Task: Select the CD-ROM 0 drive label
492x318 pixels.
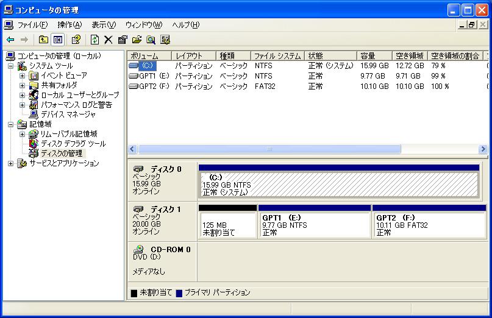Action: coord(163,261)
